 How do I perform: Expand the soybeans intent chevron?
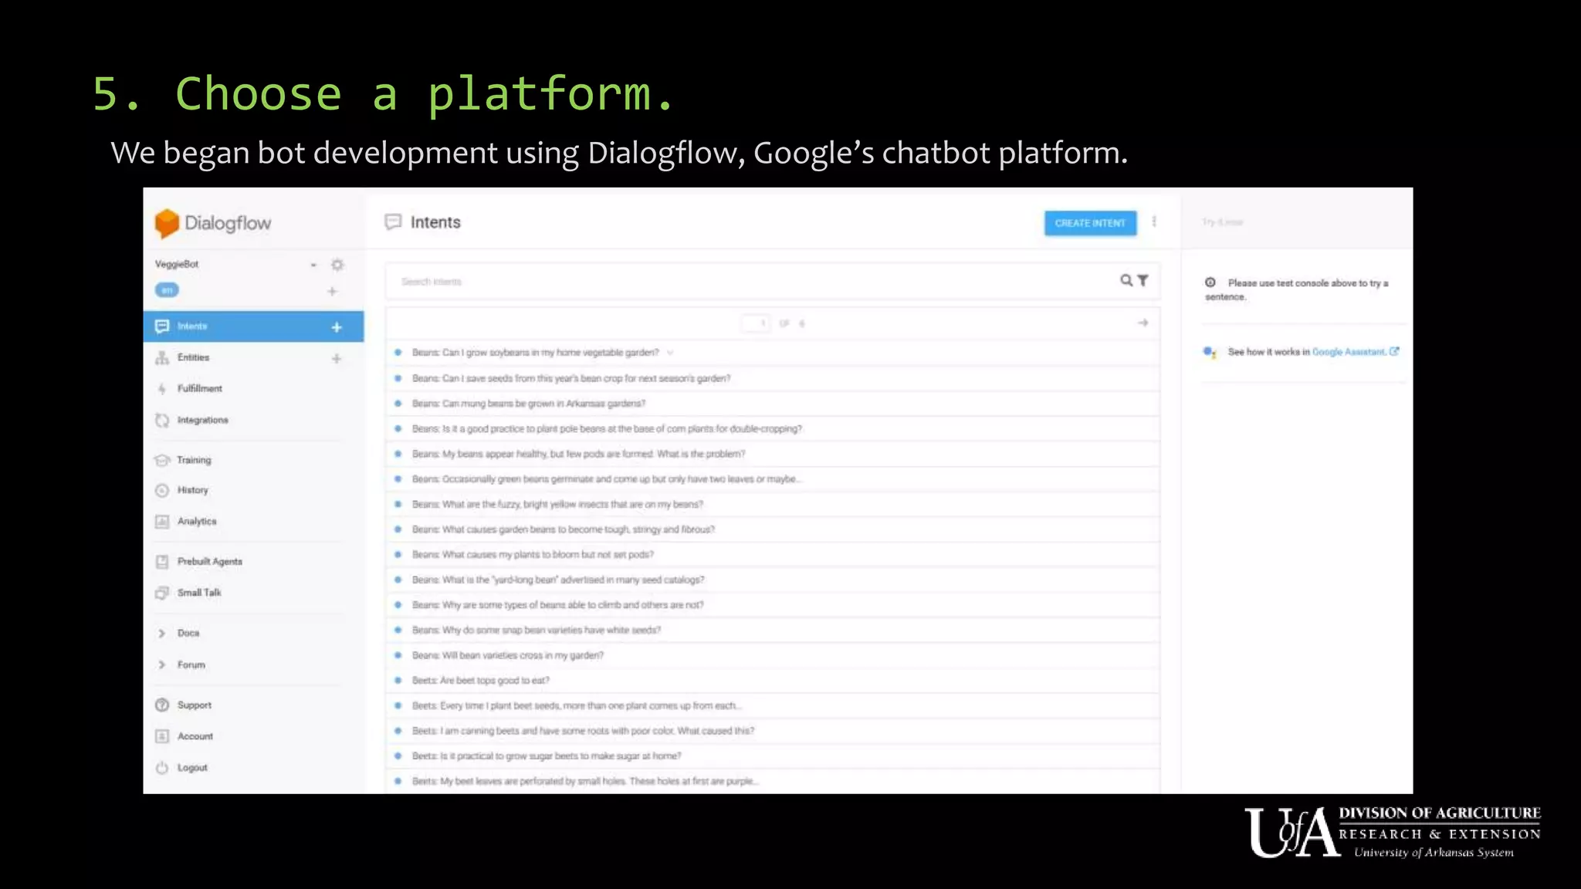pos(670,353)
